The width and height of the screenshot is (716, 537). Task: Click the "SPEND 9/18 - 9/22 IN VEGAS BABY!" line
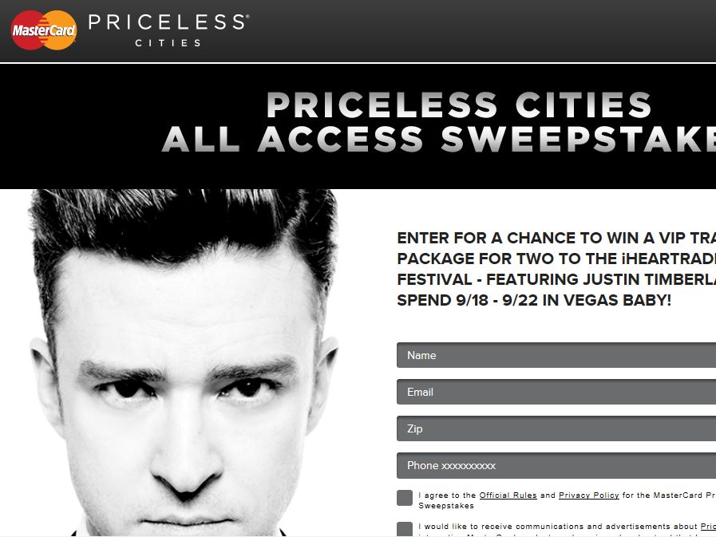pos(534,300)
